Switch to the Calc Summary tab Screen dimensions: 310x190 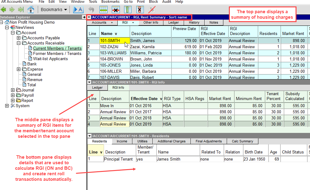coord(242,141)
